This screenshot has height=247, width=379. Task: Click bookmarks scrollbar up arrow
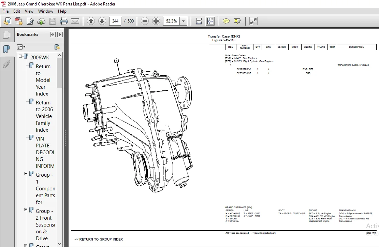(x=59, y=55)
